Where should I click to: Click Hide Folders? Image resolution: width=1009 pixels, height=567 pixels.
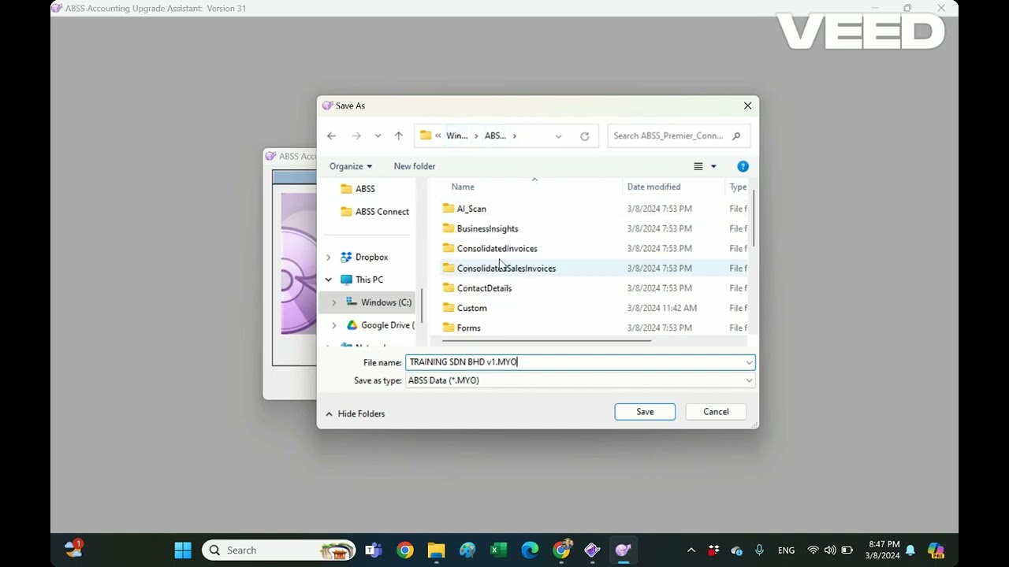point(355,413)
